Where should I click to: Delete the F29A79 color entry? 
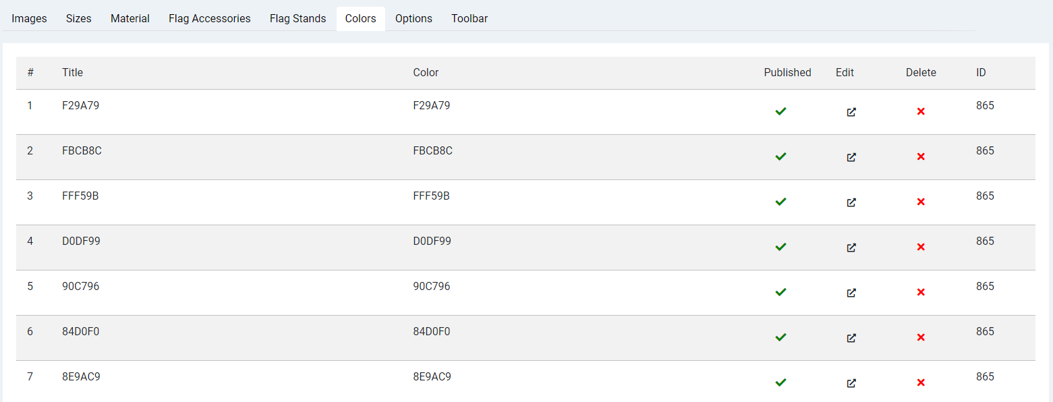click(x=921, y=111)
